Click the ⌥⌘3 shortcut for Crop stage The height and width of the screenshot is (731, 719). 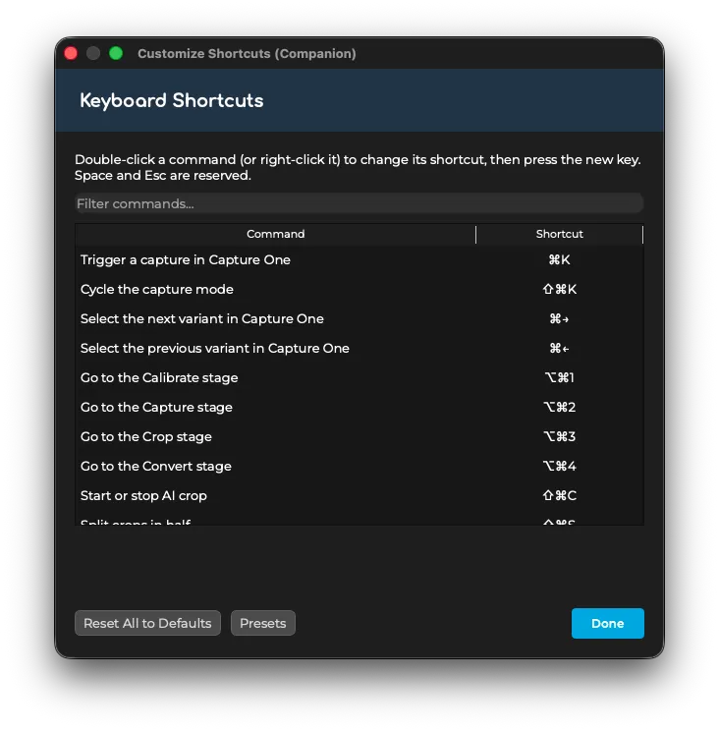pos(559,437)
